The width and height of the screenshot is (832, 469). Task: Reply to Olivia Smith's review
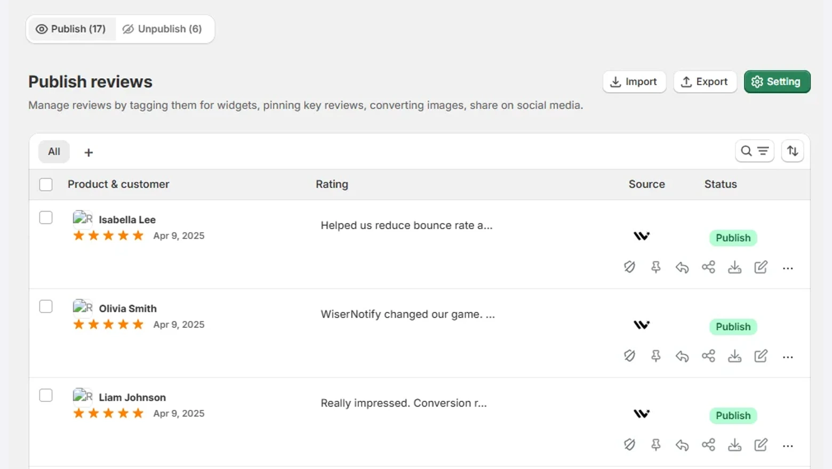[x=682, y=356]
